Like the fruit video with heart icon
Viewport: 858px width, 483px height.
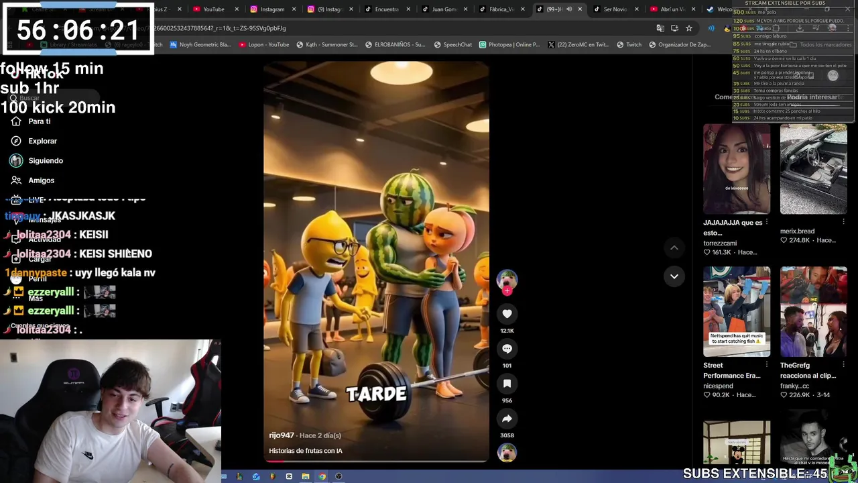tap(507, 313)
